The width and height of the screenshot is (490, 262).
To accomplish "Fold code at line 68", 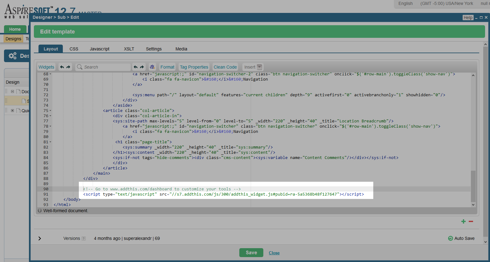I will [x=51, y=74].
